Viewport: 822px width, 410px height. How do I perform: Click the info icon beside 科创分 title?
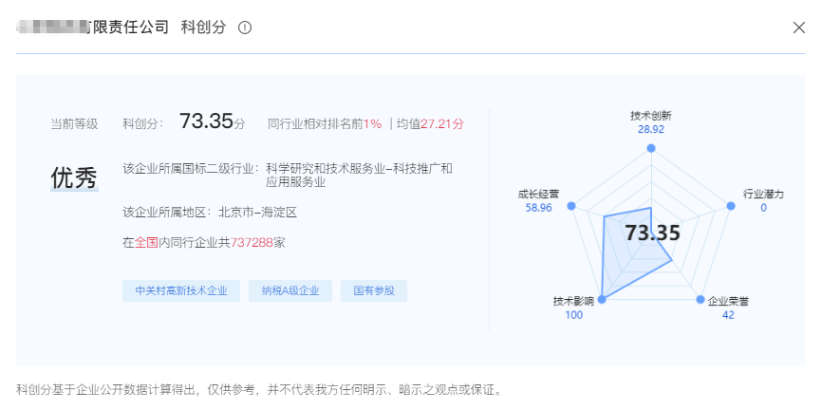245,28
